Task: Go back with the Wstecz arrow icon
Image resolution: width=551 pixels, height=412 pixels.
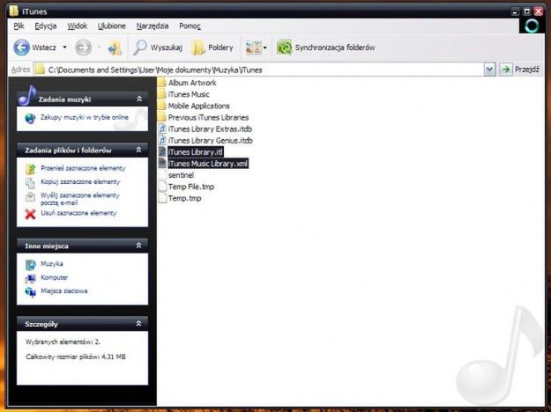Action: 21,48
